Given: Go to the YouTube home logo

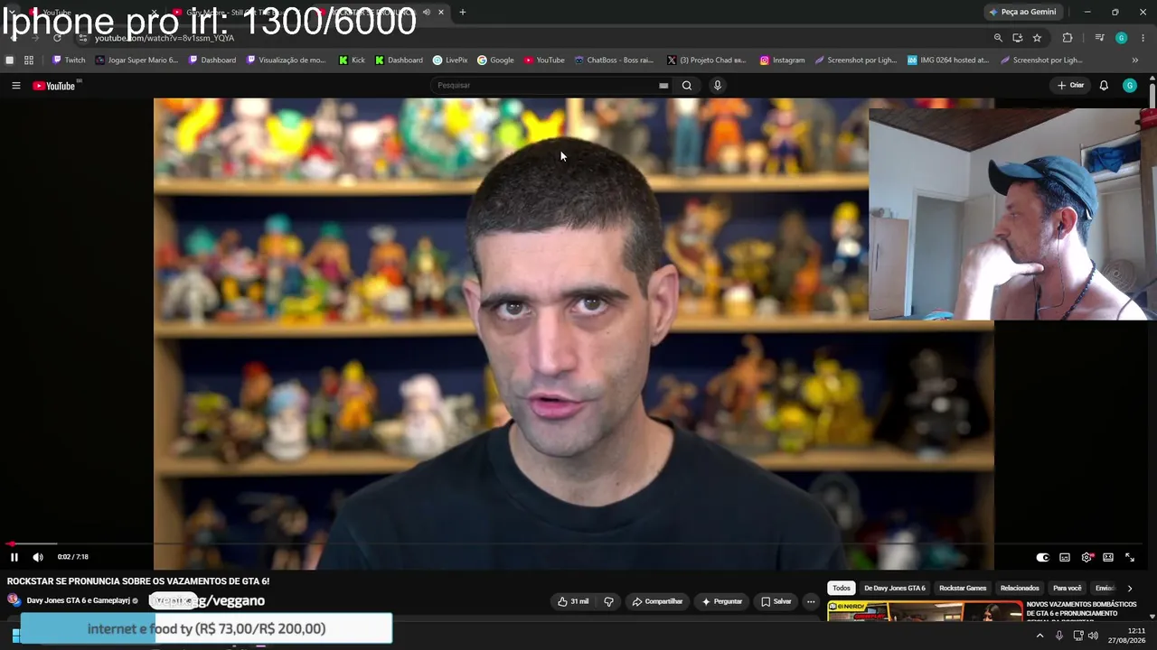Looking at the screenshot, I should click(54, 86).
